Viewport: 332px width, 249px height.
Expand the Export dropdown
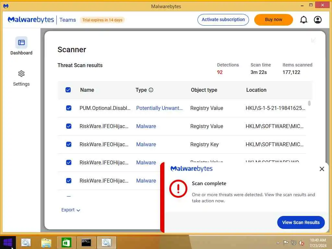coord(71,210)
